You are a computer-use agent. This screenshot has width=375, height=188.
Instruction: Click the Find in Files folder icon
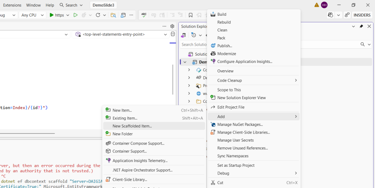click(114, 15)
